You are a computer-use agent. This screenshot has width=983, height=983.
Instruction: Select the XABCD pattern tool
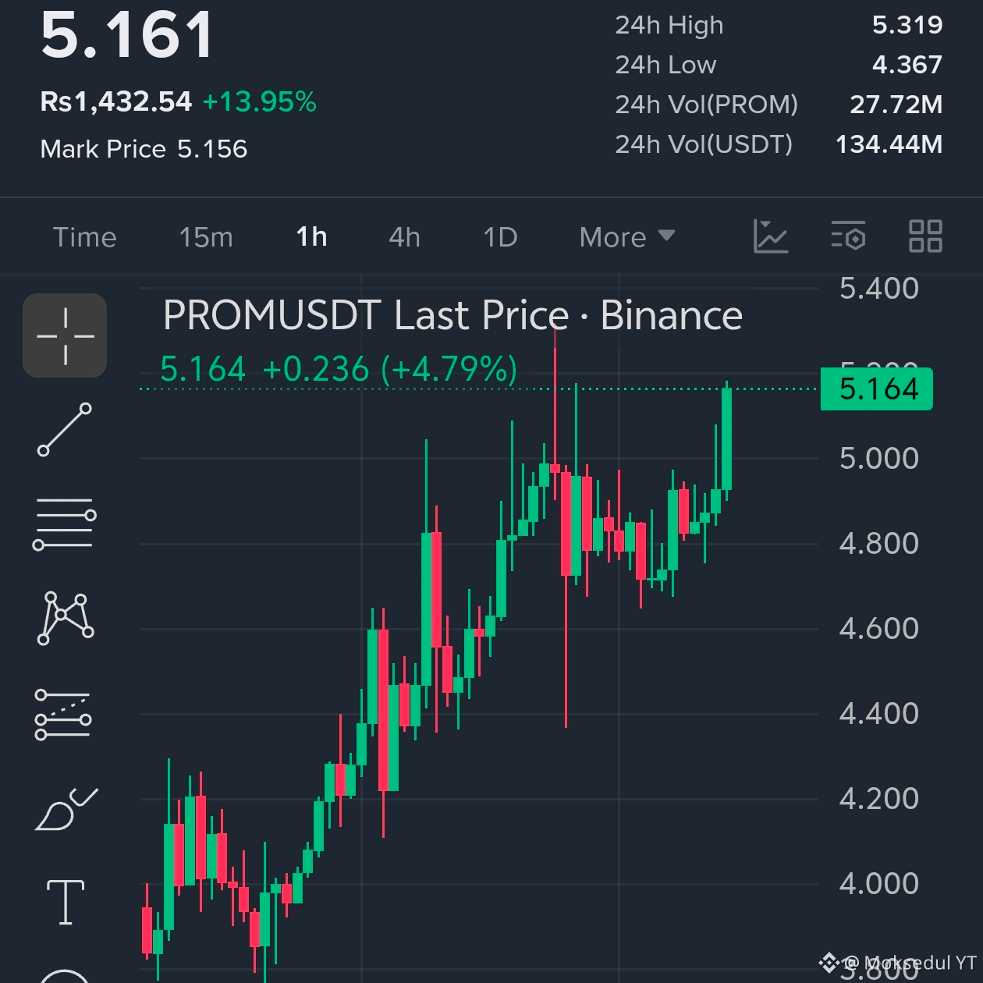pyautogui.click(x=66, y=619)
